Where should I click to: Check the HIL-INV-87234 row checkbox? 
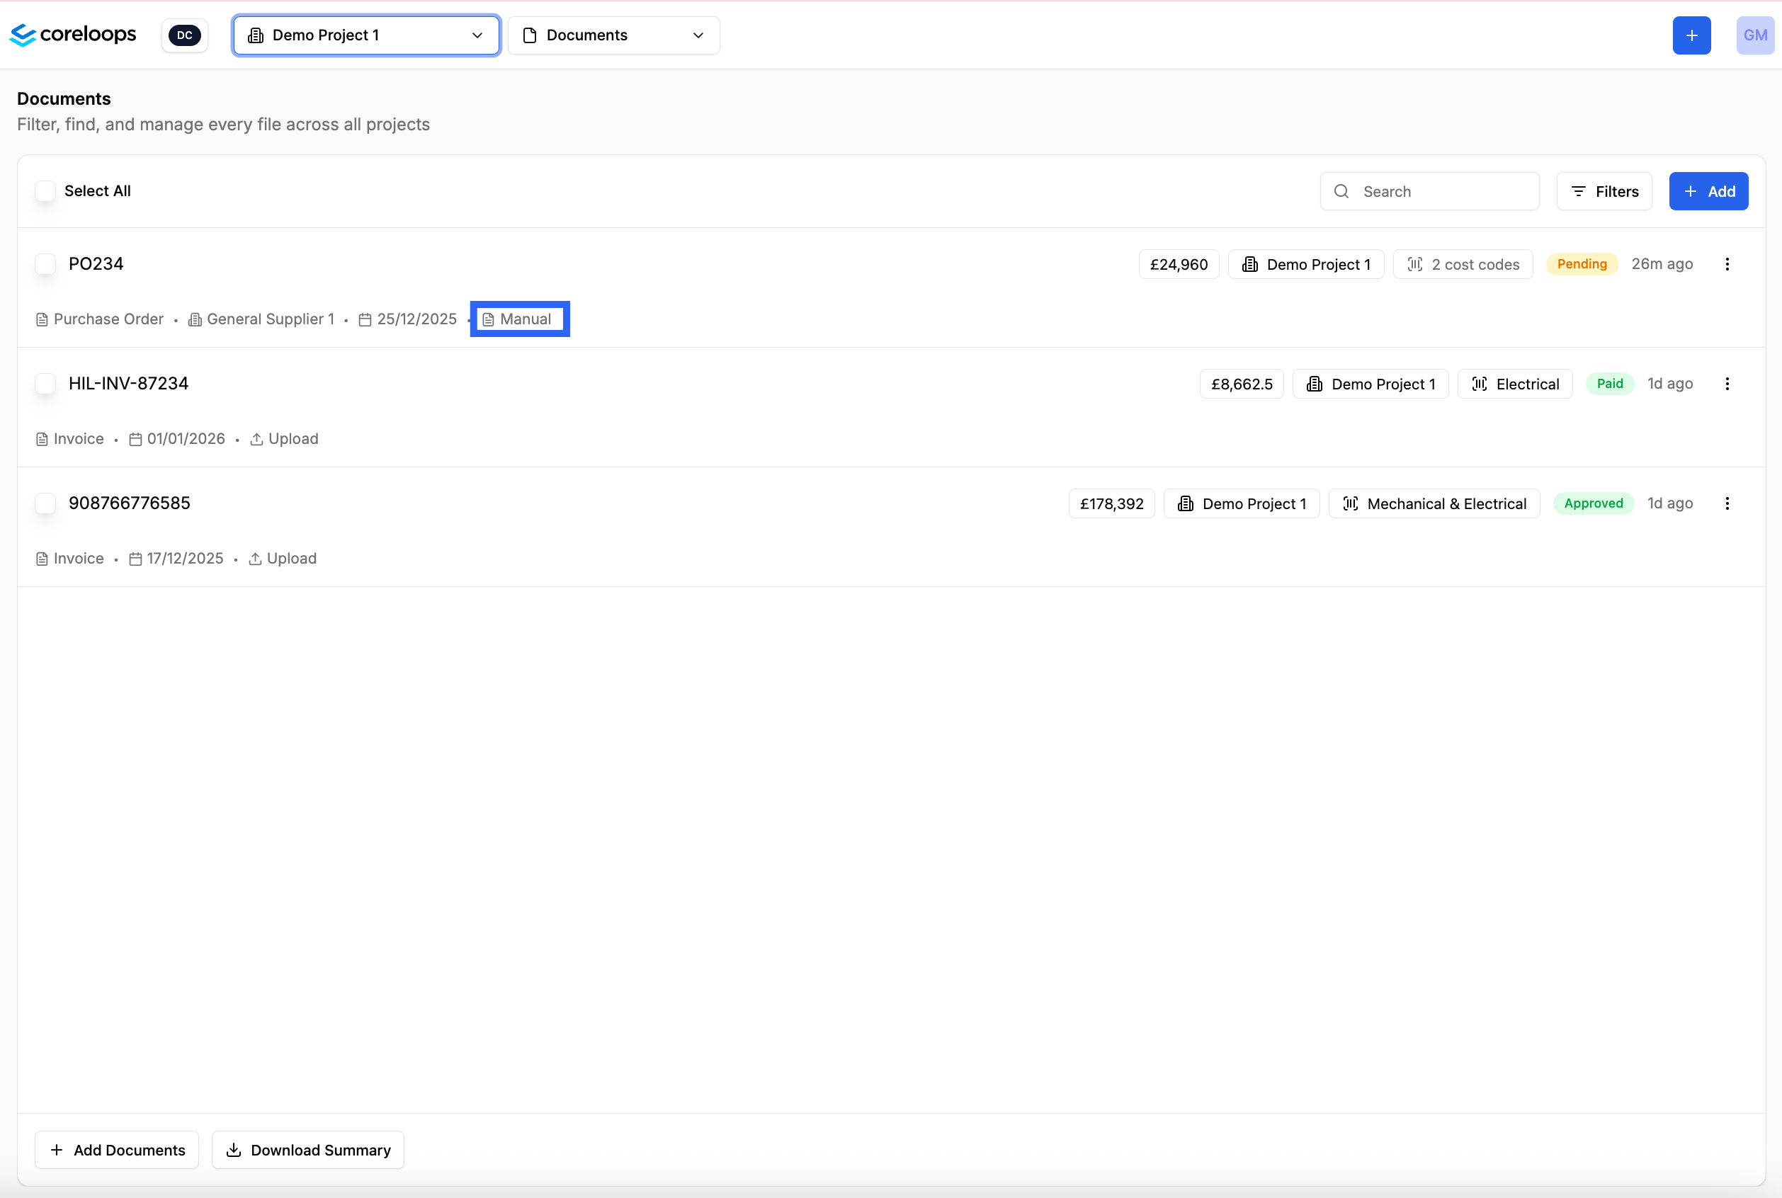pyautogui.click(x=45, y=384)
